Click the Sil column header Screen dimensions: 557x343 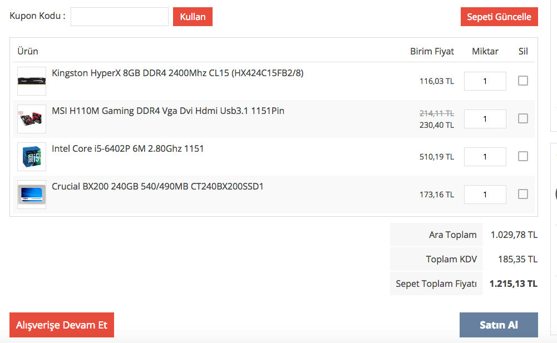(523, 52)
